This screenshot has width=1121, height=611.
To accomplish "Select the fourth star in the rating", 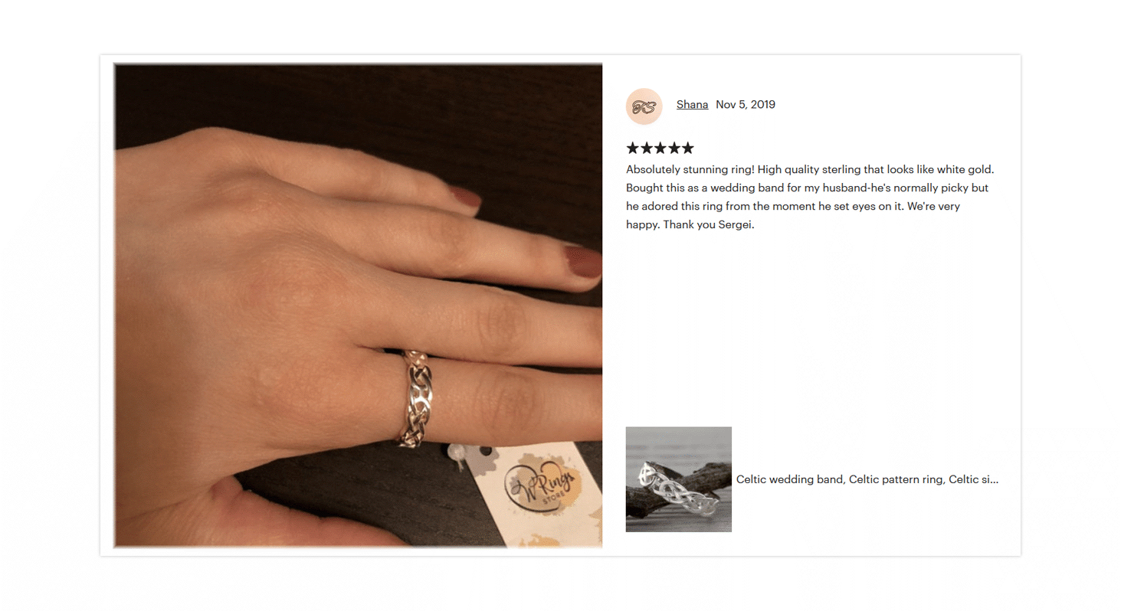I will click(674, 148).
